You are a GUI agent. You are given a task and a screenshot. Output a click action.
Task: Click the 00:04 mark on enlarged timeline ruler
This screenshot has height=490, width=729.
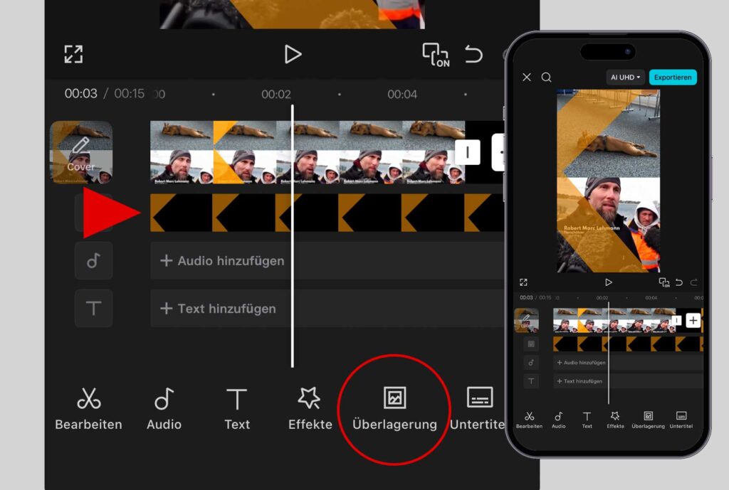(x=402, y=95)
